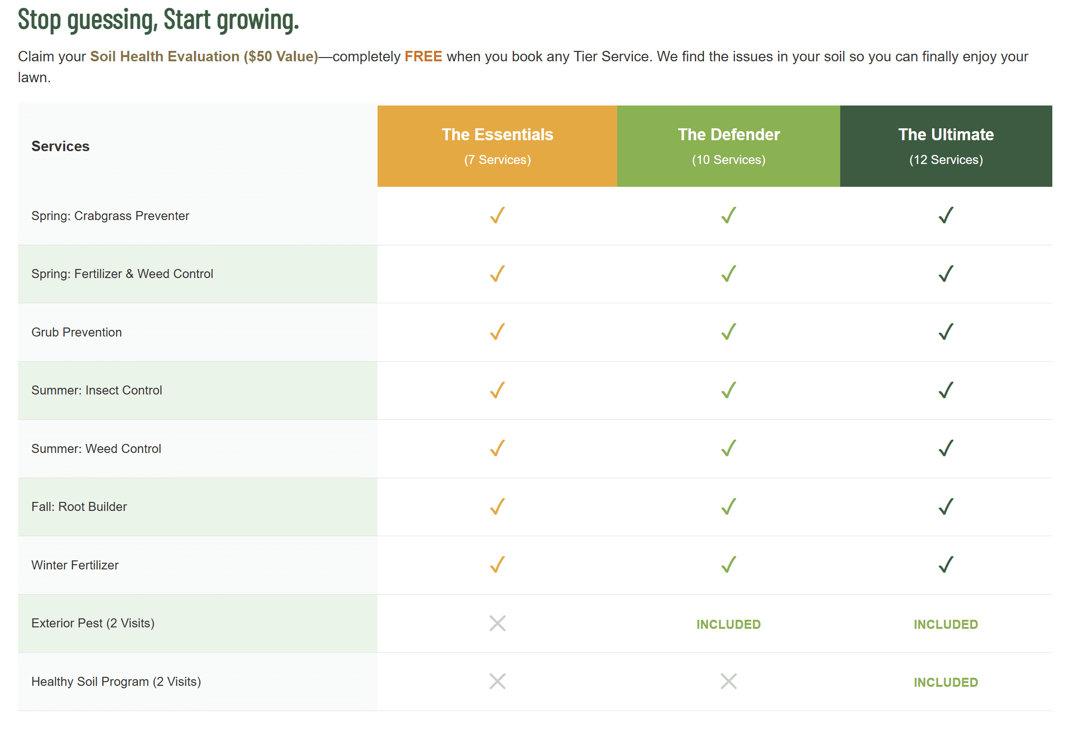Click Defender checkmark for Fall: Root Builder
This screenshot has width=1078, height=731.
pos(728,507)
